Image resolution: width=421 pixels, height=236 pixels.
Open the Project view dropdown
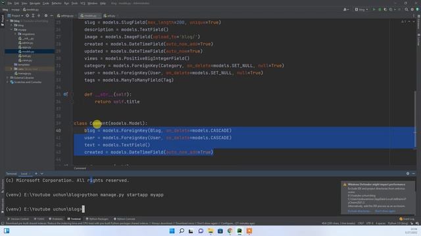click(x=15, y=16)
